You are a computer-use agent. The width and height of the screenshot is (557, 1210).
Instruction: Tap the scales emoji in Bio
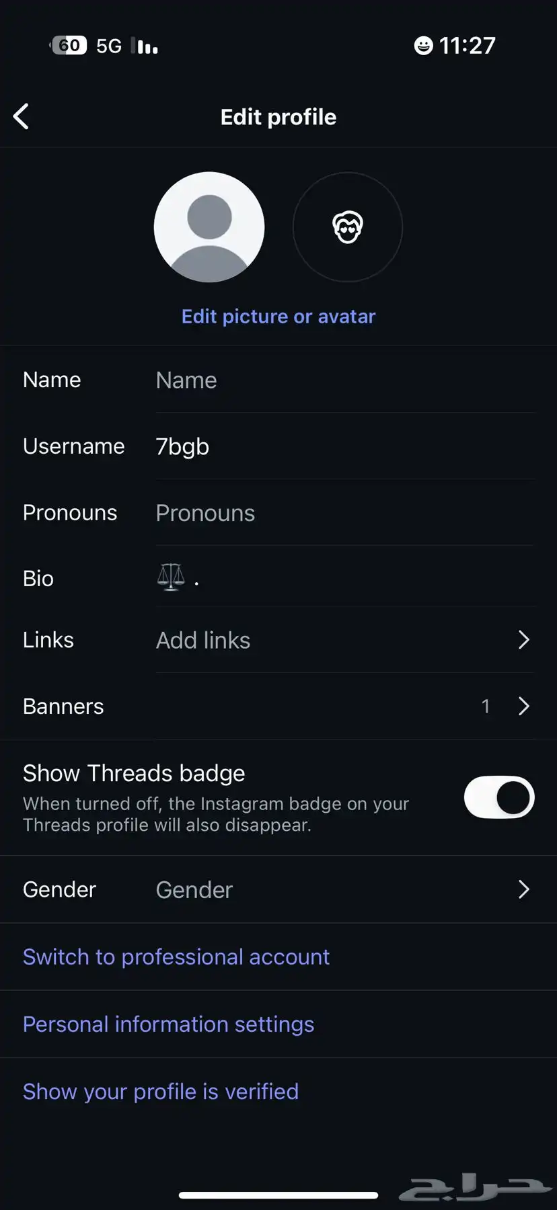tap(171, 577)
